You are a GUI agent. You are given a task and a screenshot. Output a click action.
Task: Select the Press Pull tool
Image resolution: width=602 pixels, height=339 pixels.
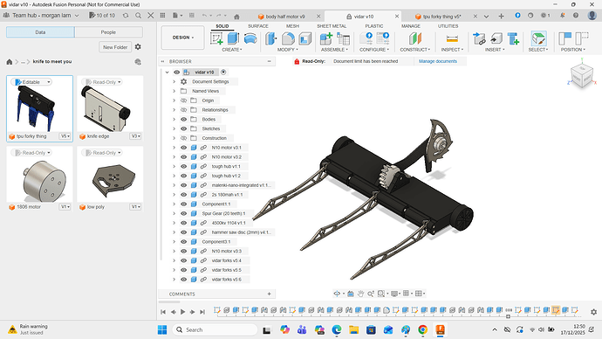point(271,38)
